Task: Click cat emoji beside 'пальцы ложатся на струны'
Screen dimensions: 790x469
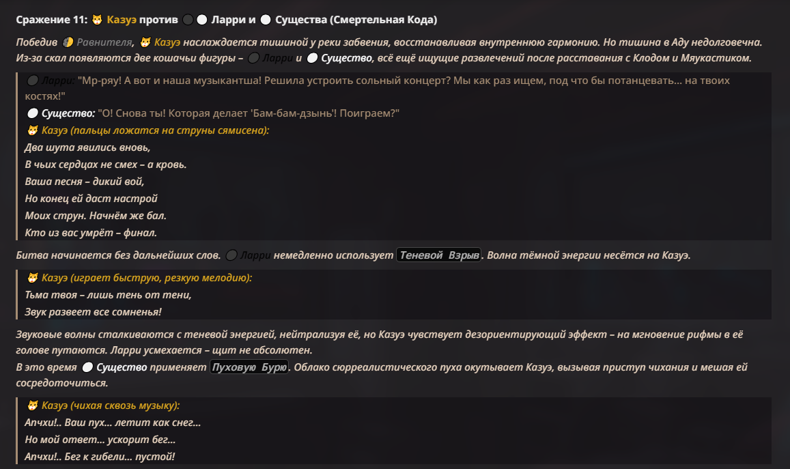Action: pyautogui.click(x=32, y=130)
